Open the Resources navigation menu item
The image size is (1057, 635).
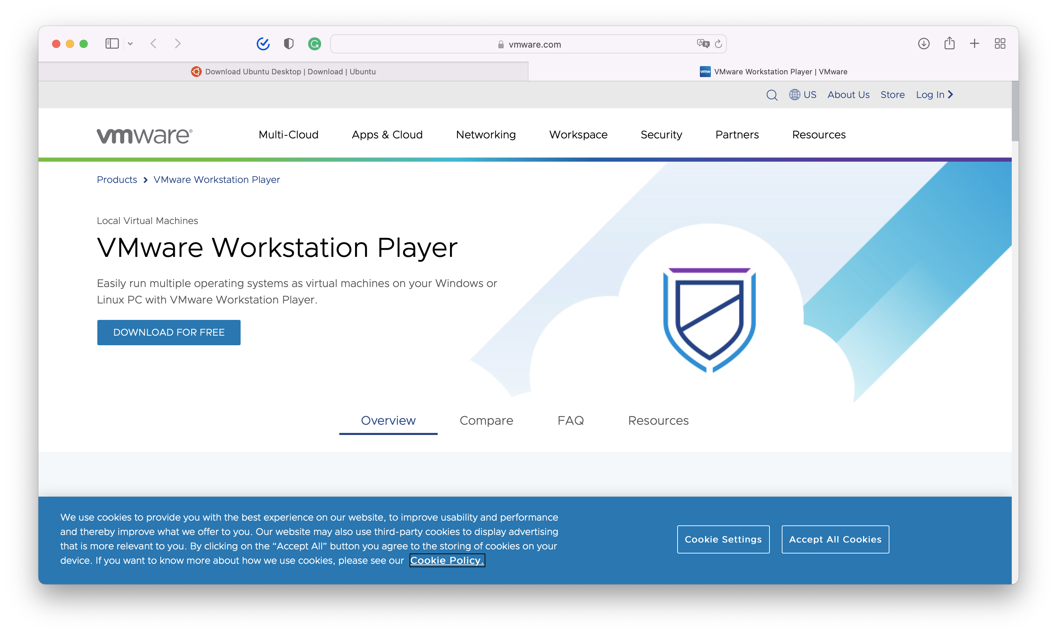(819, 135)
